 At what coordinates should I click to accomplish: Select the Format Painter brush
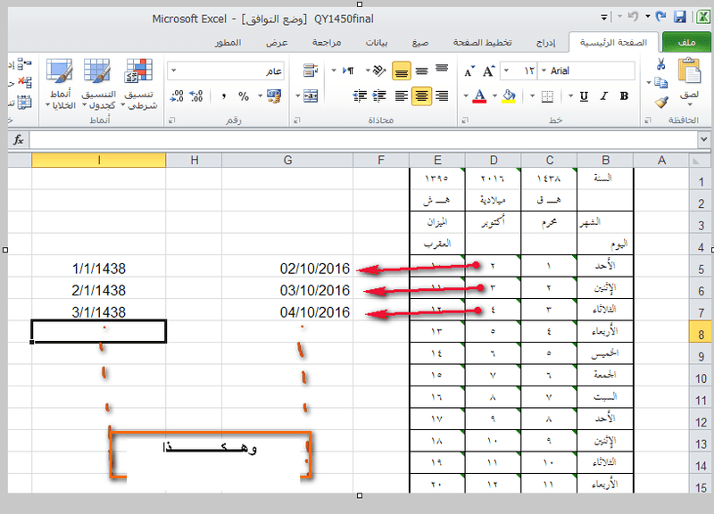point(660,102)
